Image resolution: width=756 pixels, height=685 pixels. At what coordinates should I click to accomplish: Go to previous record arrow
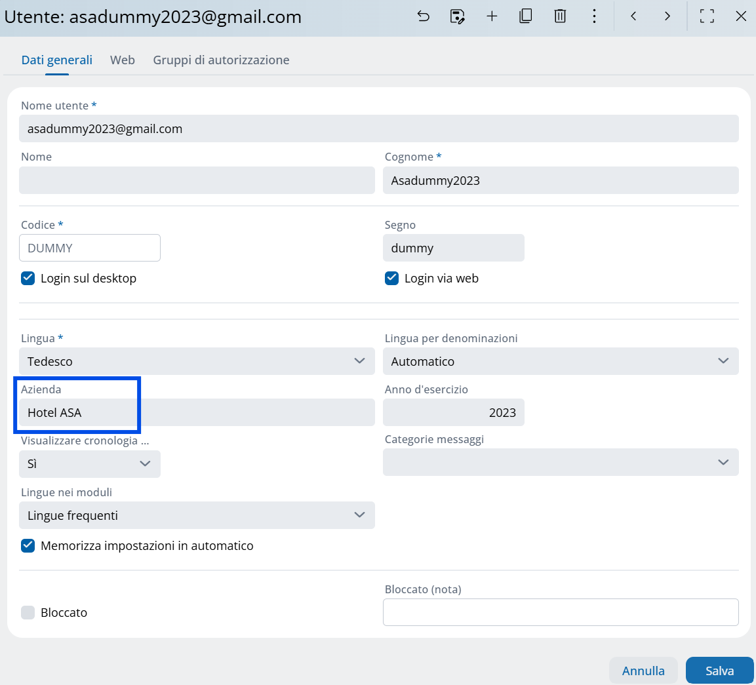pyautogui.click(x=633, y=16)
